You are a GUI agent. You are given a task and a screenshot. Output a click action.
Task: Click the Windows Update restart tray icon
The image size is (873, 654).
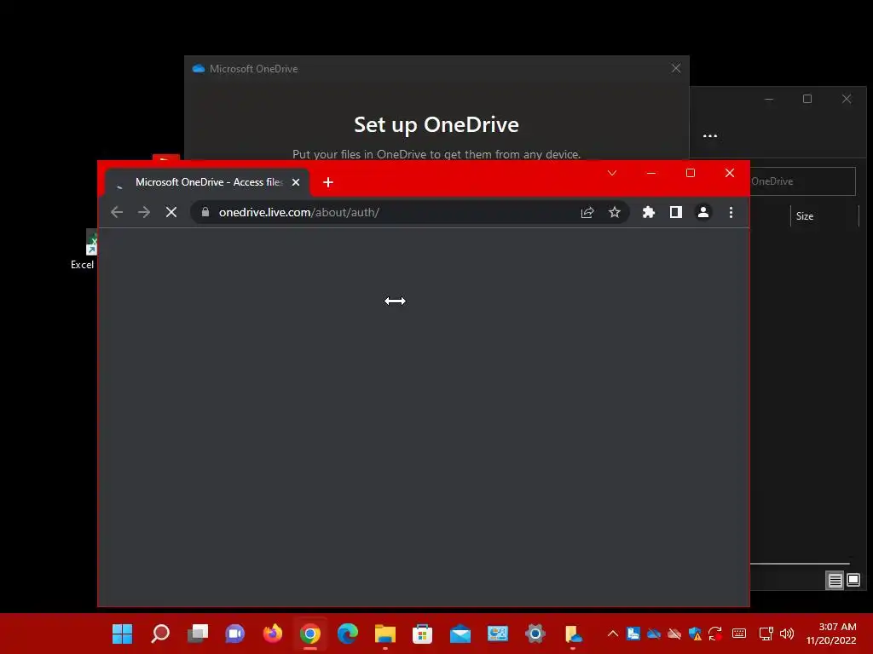coord(715,634)
